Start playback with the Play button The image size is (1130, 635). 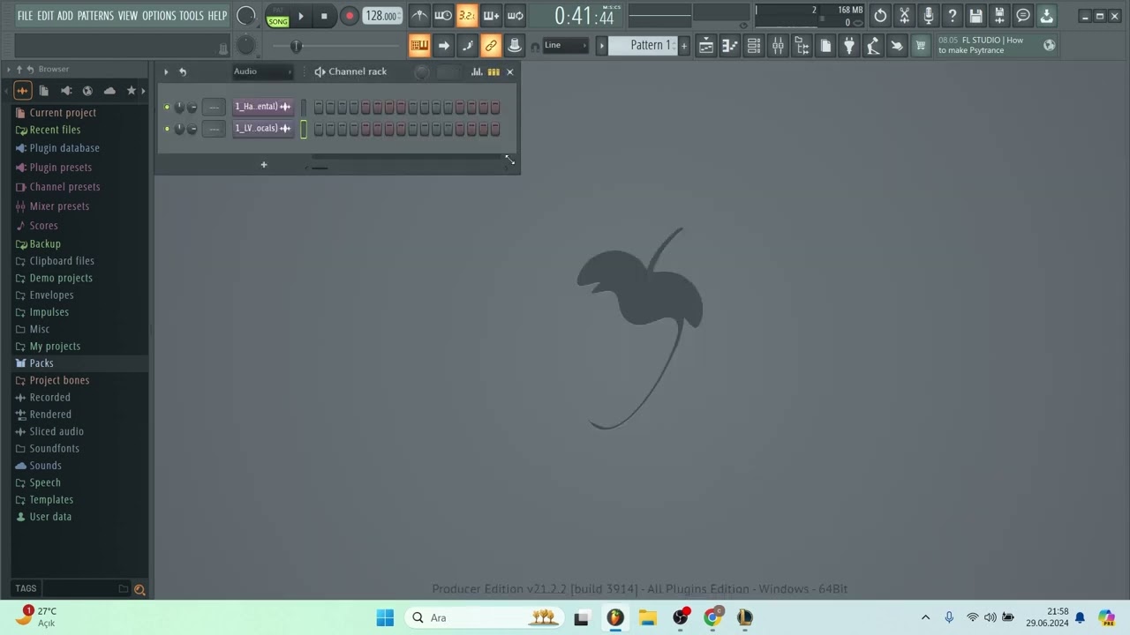pyautogui.click(x=301, y=16)
